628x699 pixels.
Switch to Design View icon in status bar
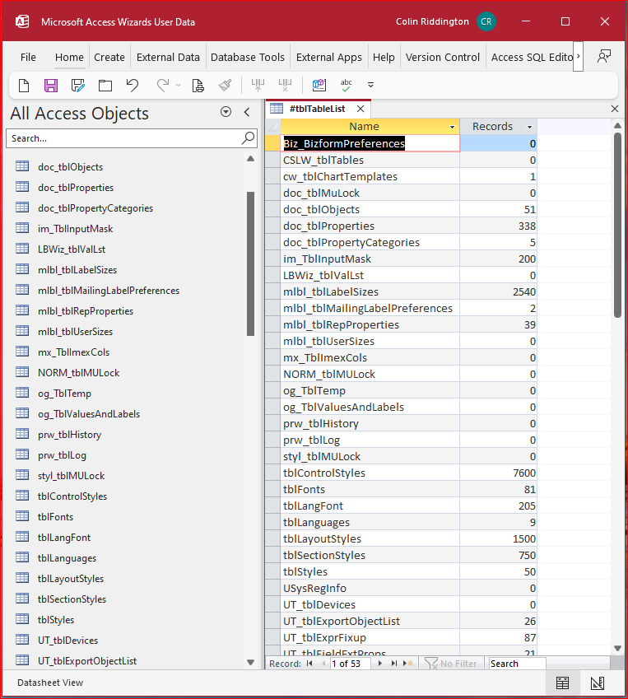click(x=598, y=683)
